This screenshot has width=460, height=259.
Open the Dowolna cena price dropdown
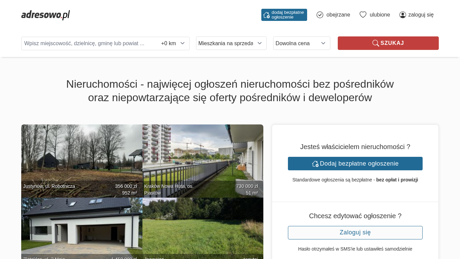click(301, 43)
